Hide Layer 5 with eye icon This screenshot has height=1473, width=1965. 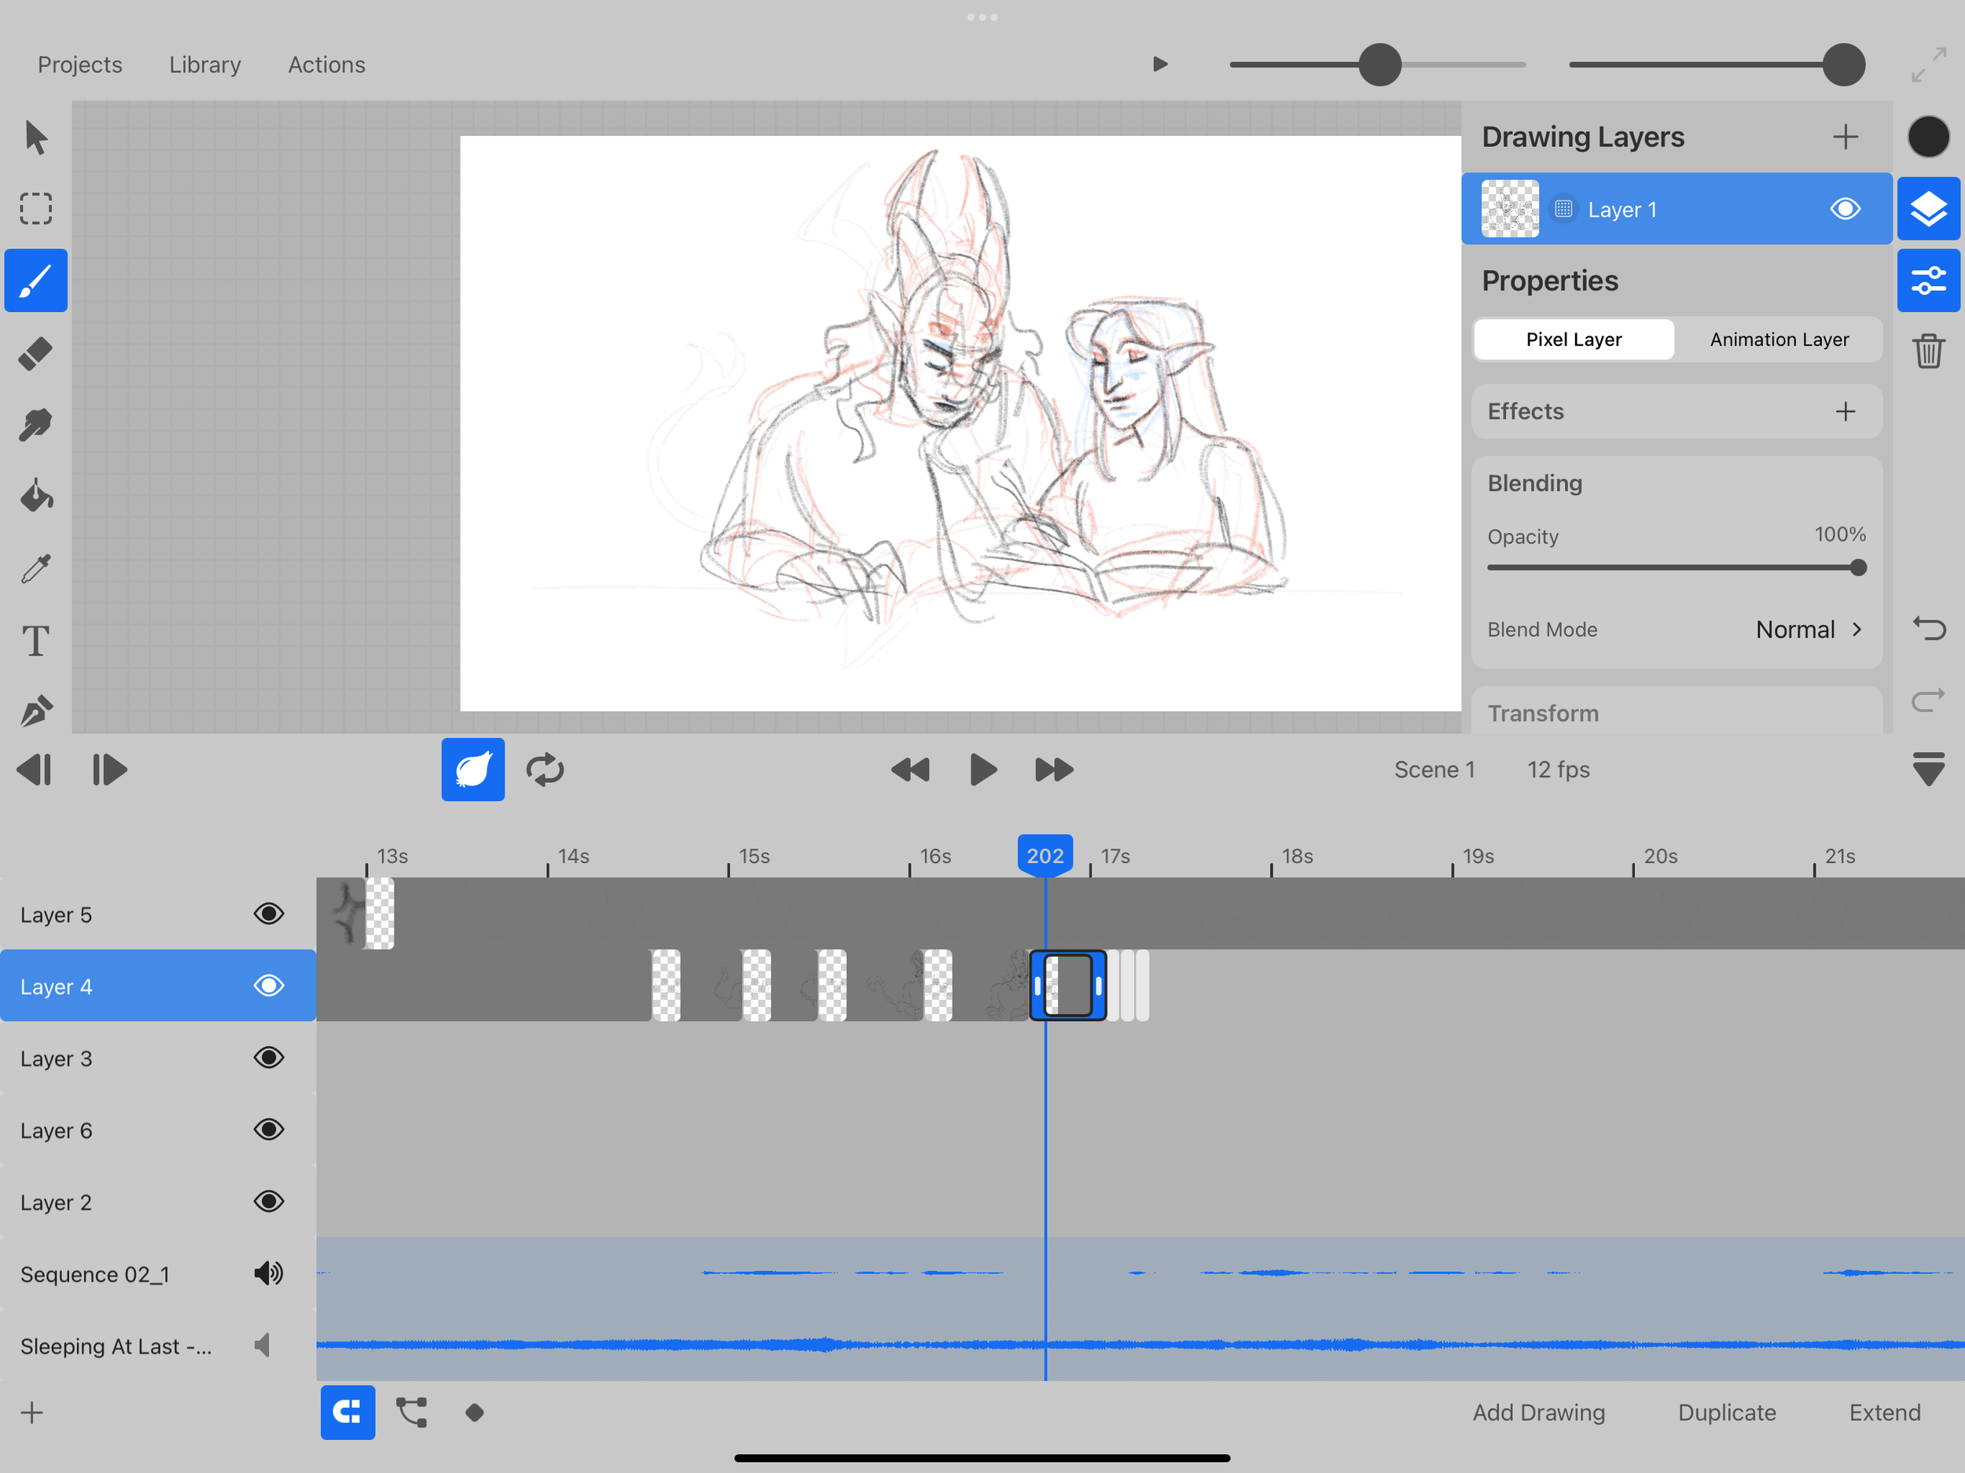268,914
